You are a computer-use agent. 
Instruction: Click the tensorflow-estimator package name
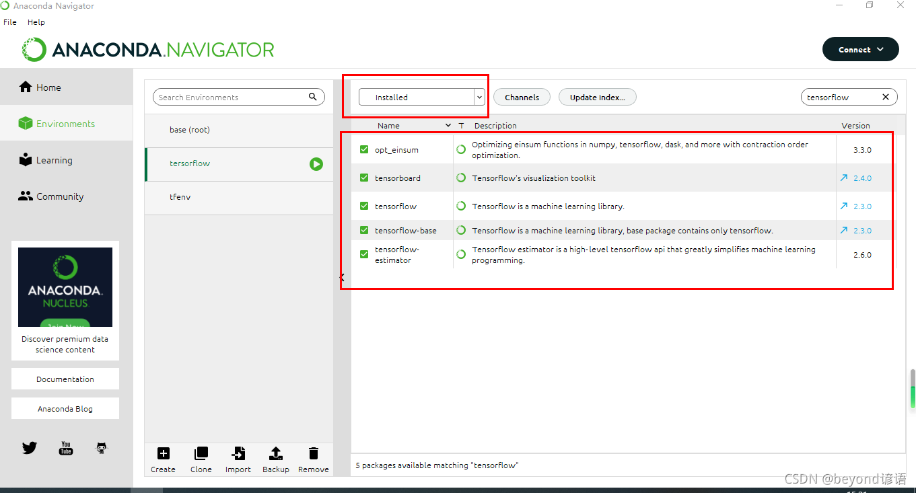[x=397, y=255]
